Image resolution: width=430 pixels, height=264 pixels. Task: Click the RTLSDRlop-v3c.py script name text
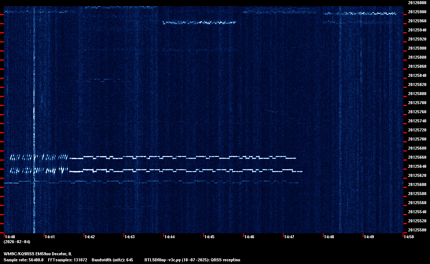166,260
